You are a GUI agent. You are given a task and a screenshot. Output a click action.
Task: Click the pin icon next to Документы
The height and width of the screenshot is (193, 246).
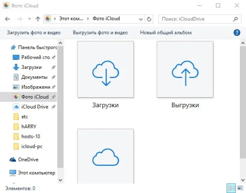point(53,77)
